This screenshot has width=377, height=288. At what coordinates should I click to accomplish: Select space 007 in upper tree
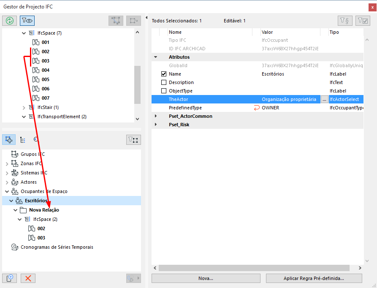click(46, 98)
